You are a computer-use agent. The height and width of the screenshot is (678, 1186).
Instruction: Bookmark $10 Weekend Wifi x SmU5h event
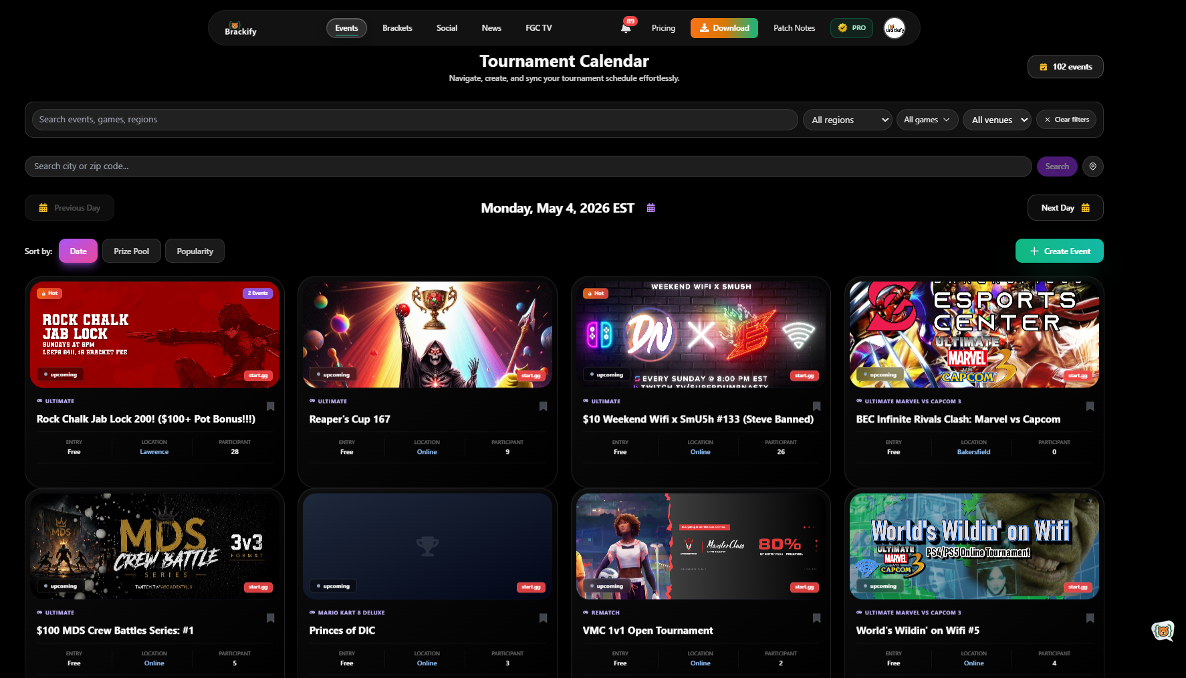[x=816, y=407]
